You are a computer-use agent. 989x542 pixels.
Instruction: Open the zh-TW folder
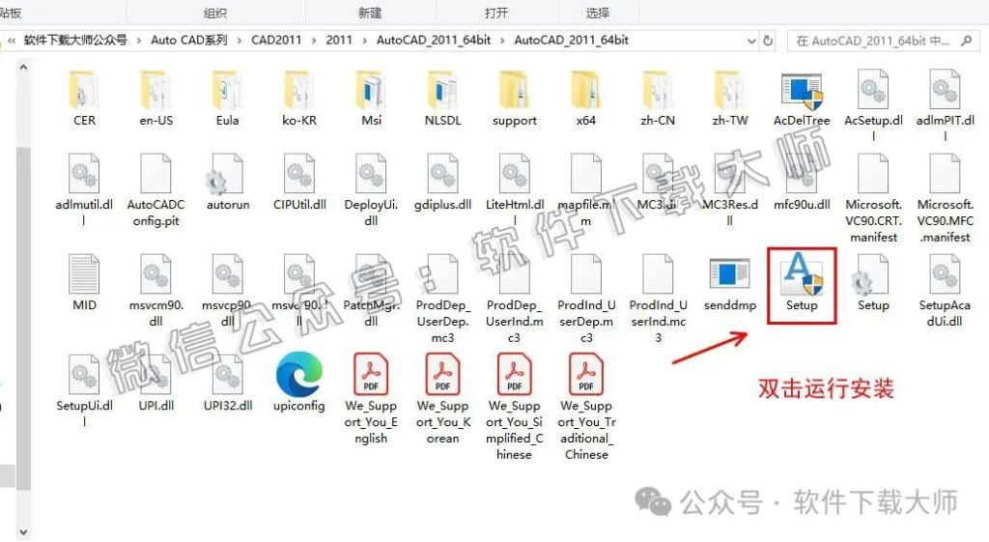(x=730, y=98)
